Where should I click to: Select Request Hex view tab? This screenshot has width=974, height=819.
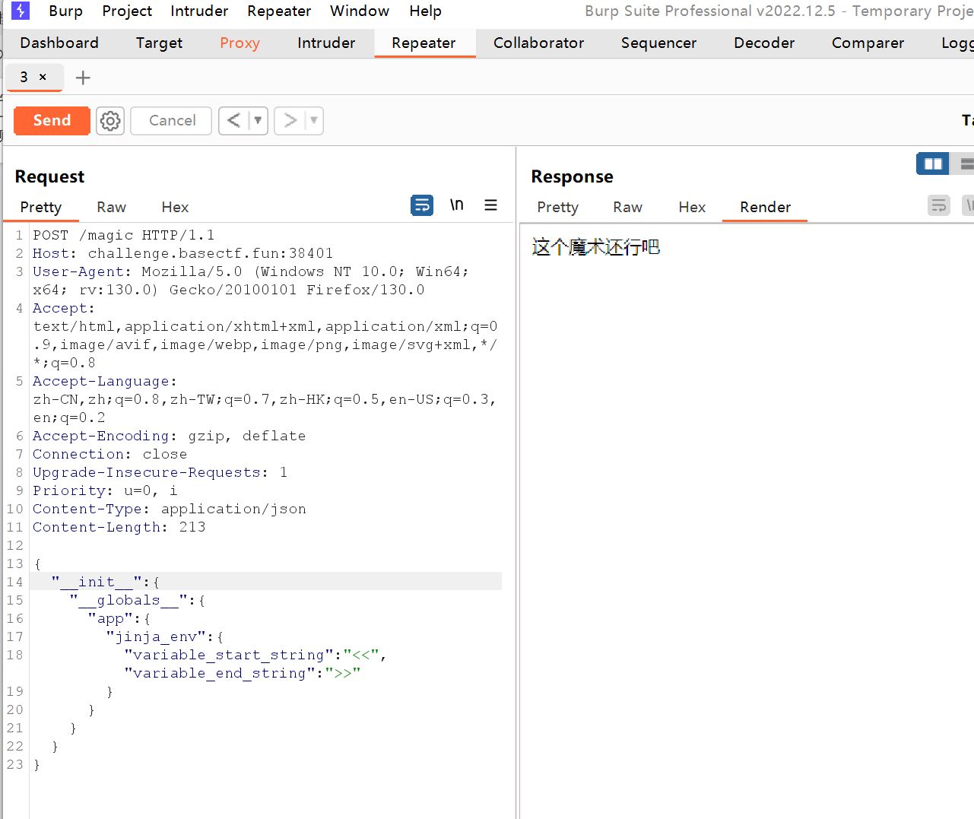[175, 207]
